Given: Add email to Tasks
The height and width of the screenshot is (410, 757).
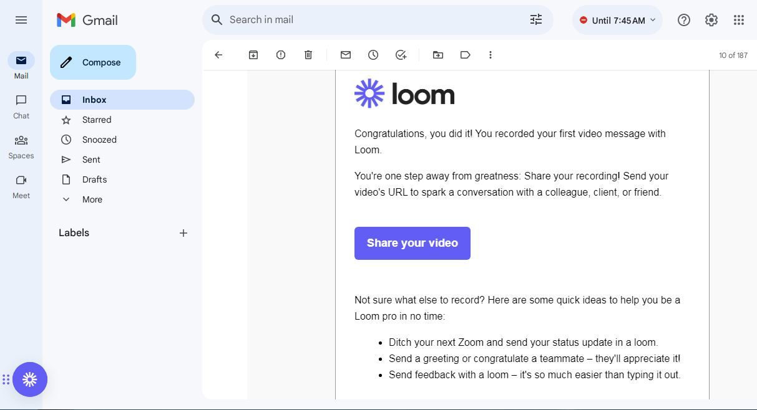Looking at the screenshot, I should click(x=401, y=55).
